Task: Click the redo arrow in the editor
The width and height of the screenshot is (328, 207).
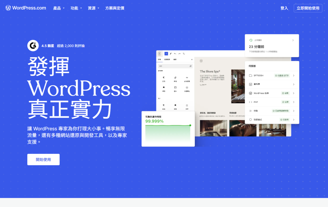Action: (x=179, y=53)
